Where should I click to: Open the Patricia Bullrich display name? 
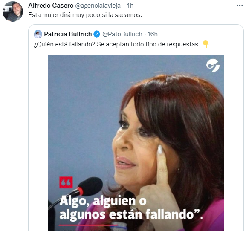68,34
